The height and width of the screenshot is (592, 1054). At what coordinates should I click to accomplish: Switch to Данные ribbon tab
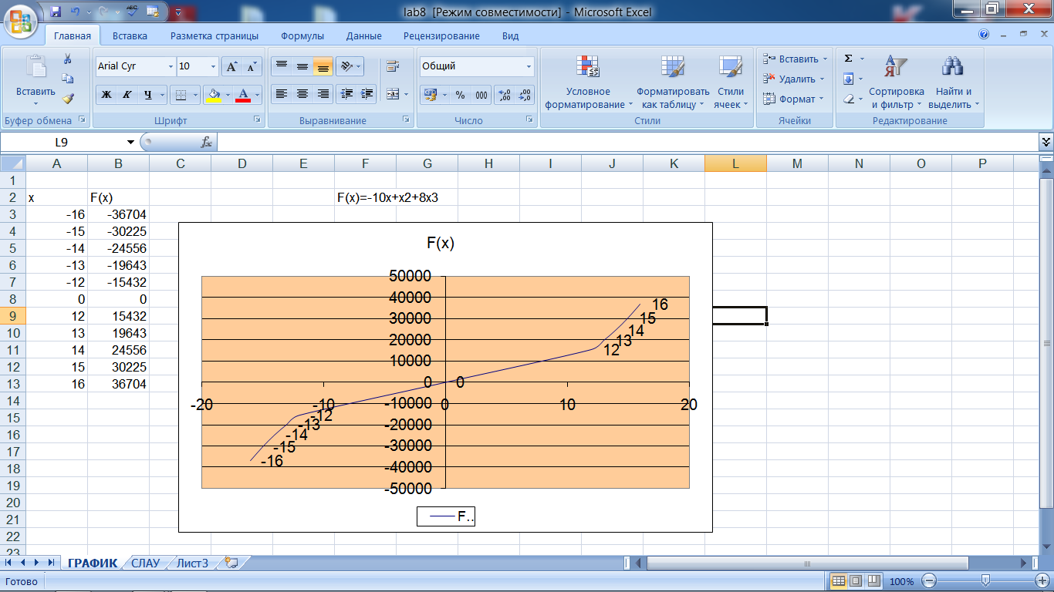[364, 35]
